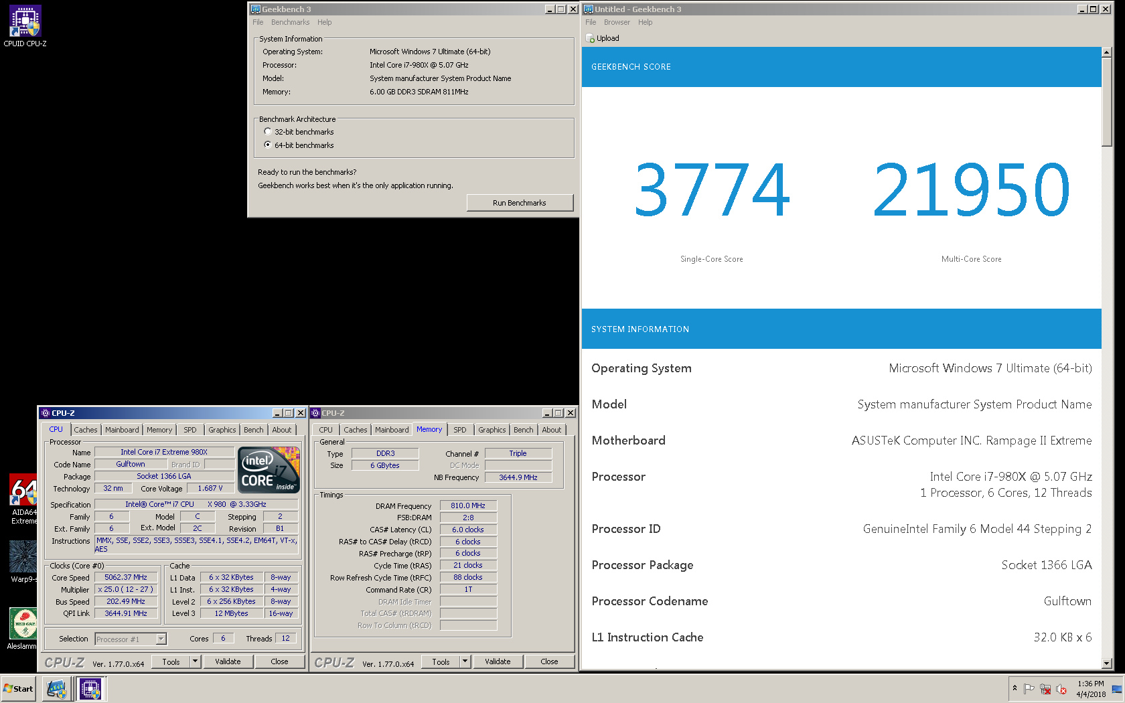The height and width of the screenshot is (703, 1125).
Task: Open the CPUID CPU-Z desktop shortcut
Action: 25,25
